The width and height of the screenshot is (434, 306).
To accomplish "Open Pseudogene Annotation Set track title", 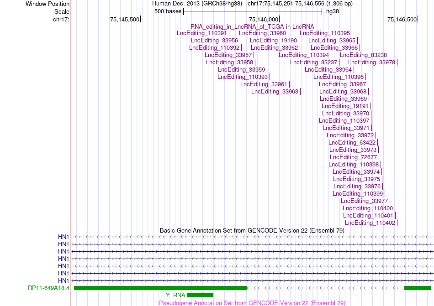I will coord(252,303).
